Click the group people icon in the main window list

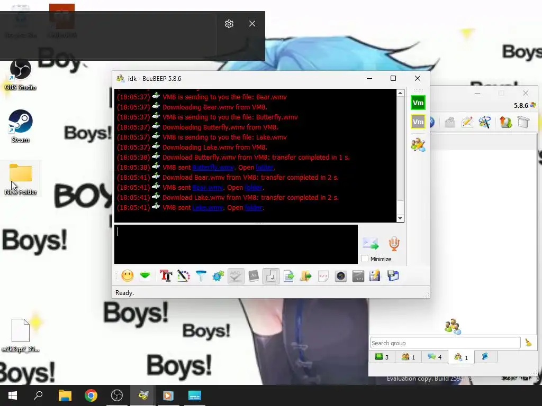[x=453, y=326]
